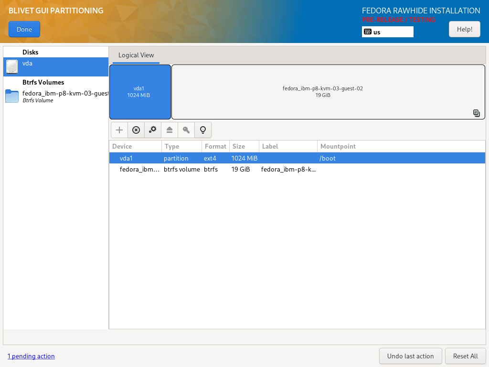Screen dimensions: 489x367
Task: Open the 1 pending action link
Action: pos(31,356)
